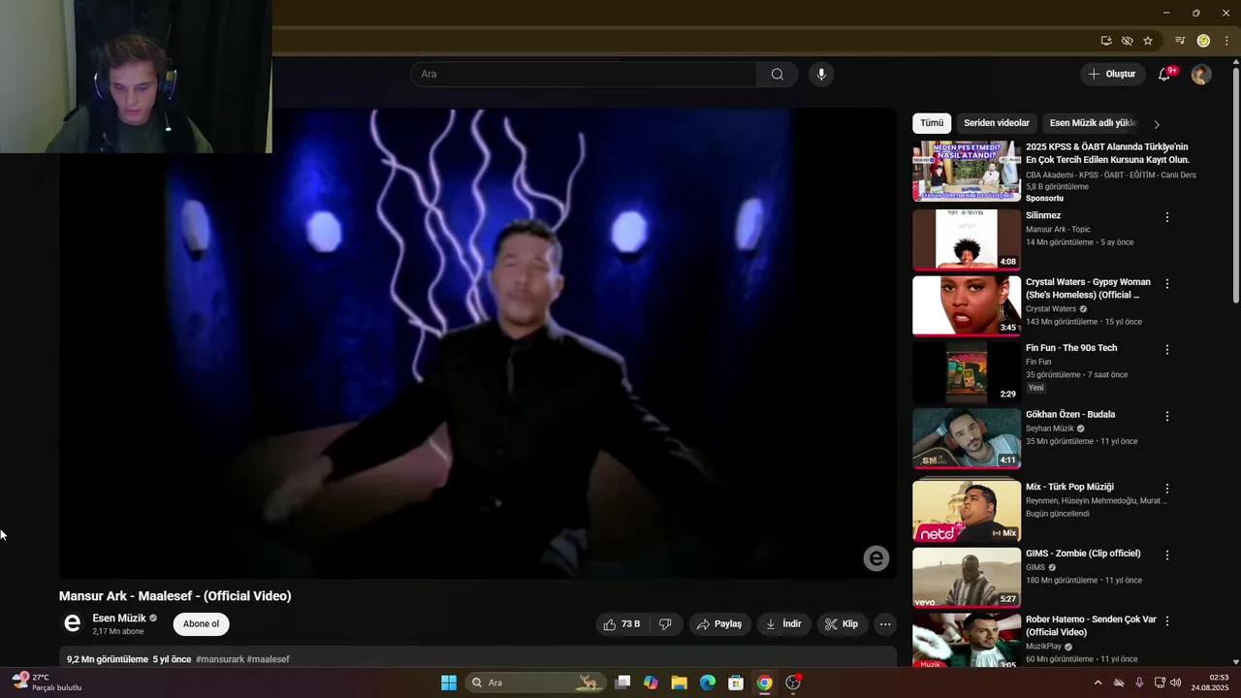
Task: Like the video with 73 B thumbs up
Action: (x=621, y=624)
